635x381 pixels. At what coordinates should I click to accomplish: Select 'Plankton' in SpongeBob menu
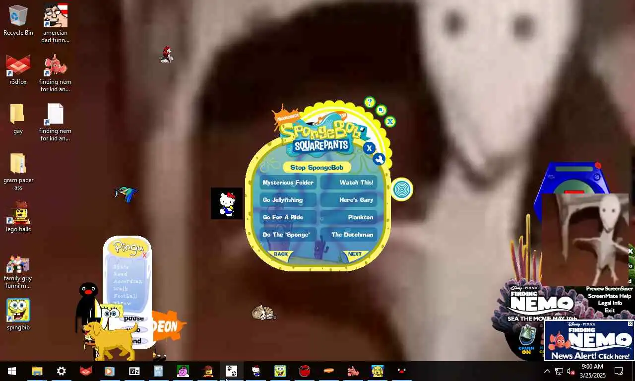click(349, 217)
